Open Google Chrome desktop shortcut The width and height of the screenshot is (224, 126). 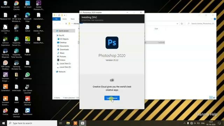16,6
